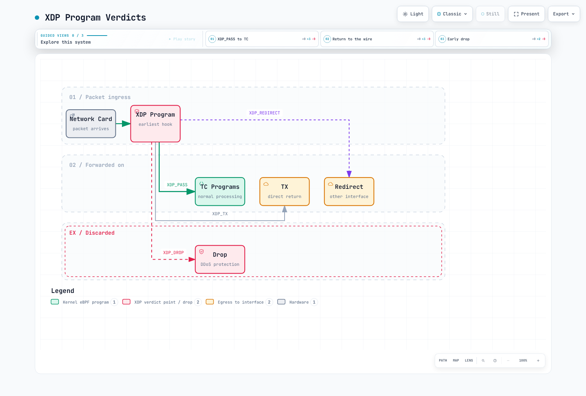
Task: Toggle XDP verdict point / drop legend entry
Action: click(x=162, y=302)
